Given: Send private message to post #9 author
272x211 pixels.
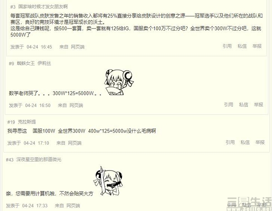Looking at the screenshot, I should [243, 105].
